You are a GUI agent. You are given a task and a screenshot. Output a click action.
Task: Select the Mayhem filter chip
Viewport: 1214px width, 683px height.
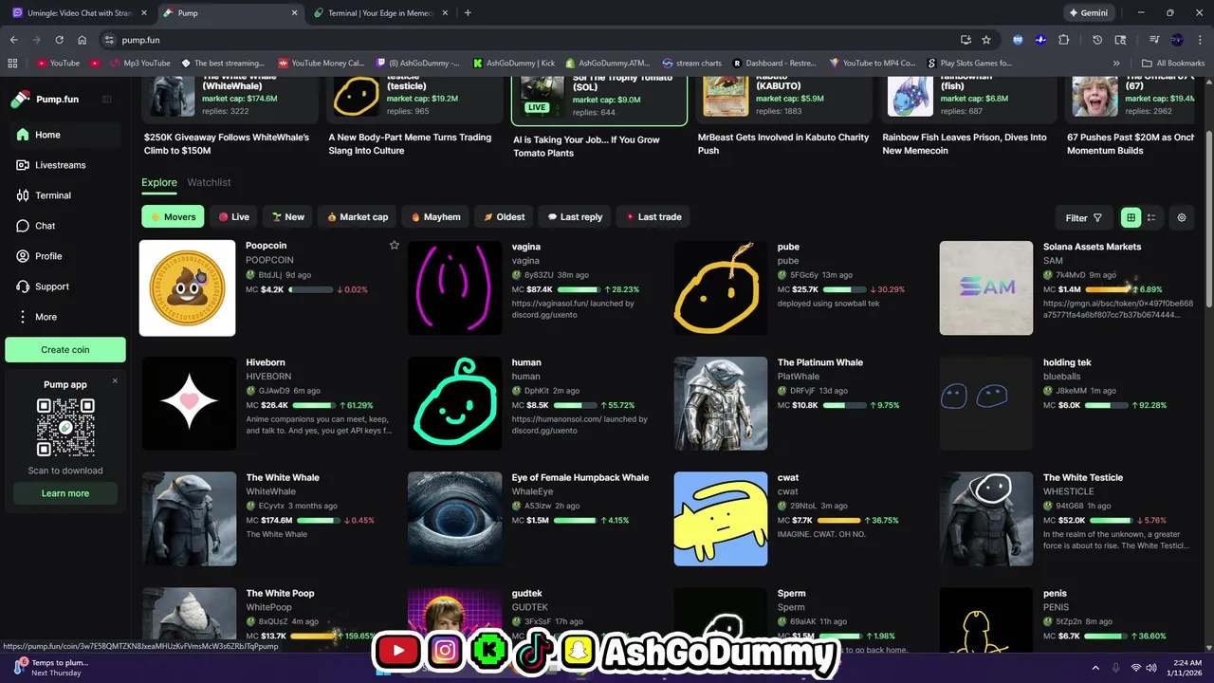pyautogui.click(x=435, y=217)
